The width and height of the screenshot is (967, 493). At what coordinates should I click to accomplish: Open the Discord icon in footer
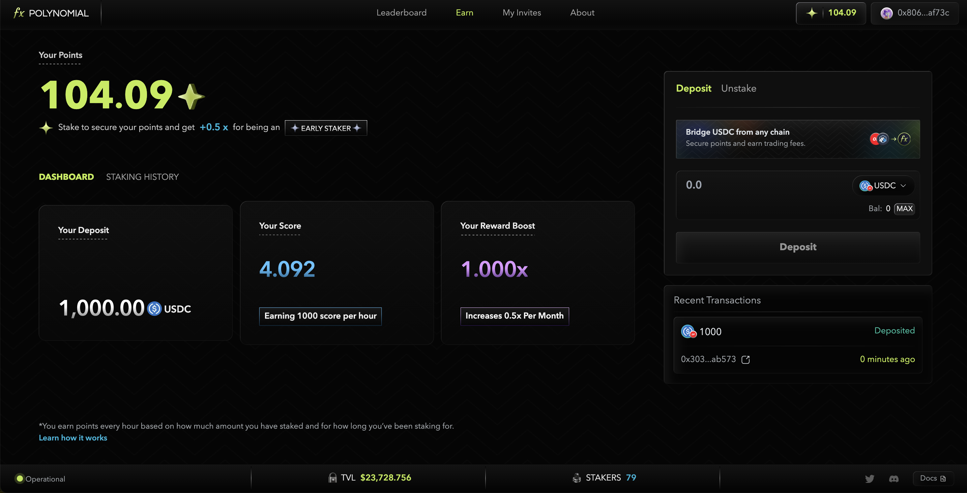[894, 479]
